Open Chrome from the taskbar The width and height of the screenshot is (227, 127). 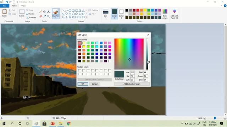click(69, 123)
